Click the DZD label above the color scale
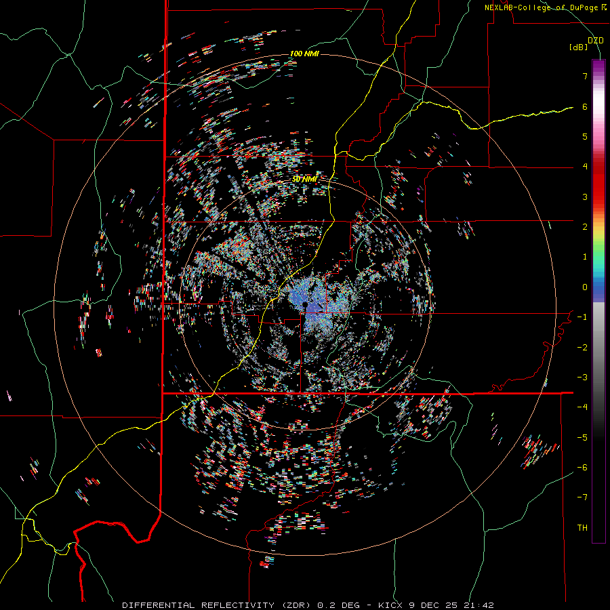 point(595,41)
